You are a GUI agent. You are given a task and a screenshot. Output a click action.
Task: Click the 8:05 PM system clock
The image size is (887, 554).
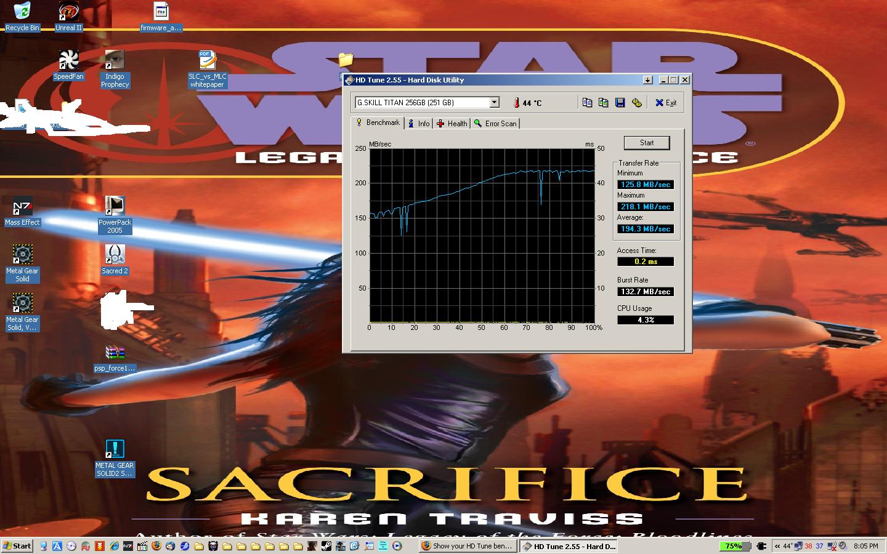pos(866,546)
